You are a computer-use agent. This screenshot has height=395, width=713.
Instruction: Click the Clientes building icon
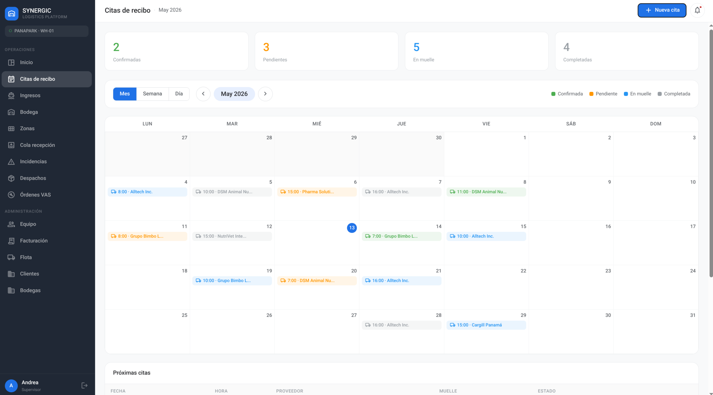tap(11, 274)
